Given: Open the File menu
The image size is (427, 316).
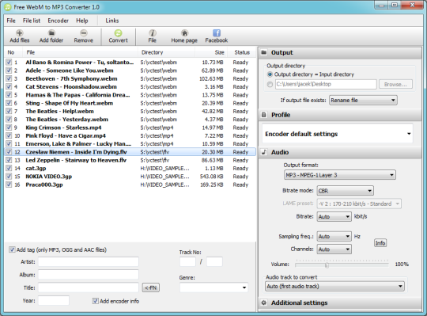Looking at the screenshot, I should point(11,21).
